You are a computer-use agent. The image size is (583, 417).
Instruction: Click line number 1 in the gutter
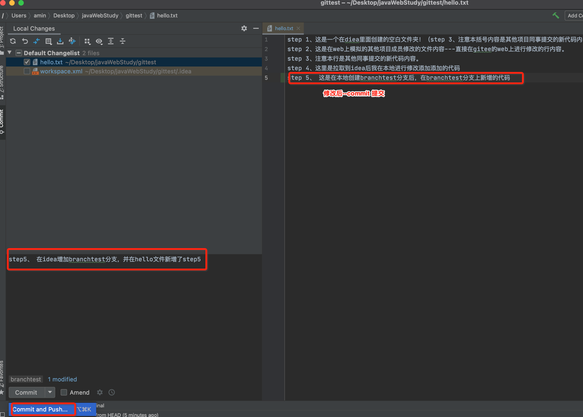[x=266, y=40]
